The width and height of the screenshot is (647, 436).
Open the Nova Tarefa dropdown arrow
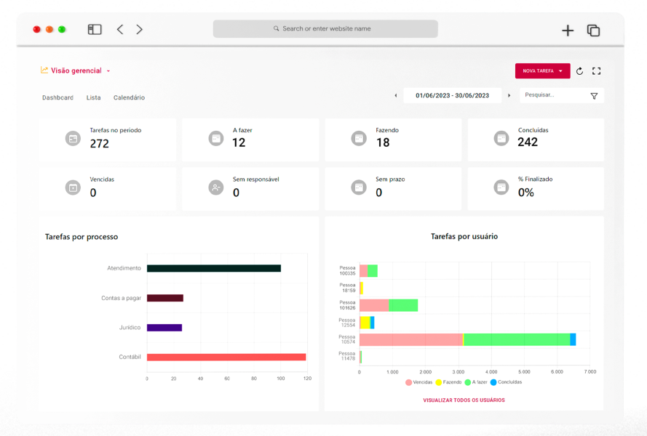click(560, 71)
